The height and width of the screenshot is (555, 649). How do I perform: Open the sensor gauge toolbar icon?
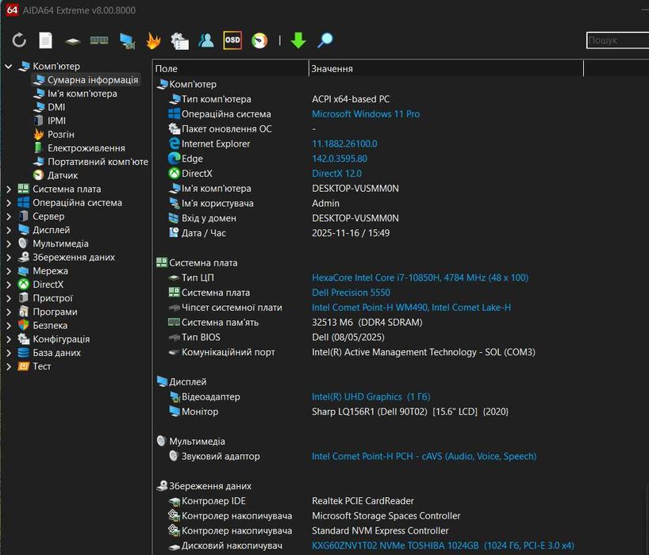click(x=259, y=40)
